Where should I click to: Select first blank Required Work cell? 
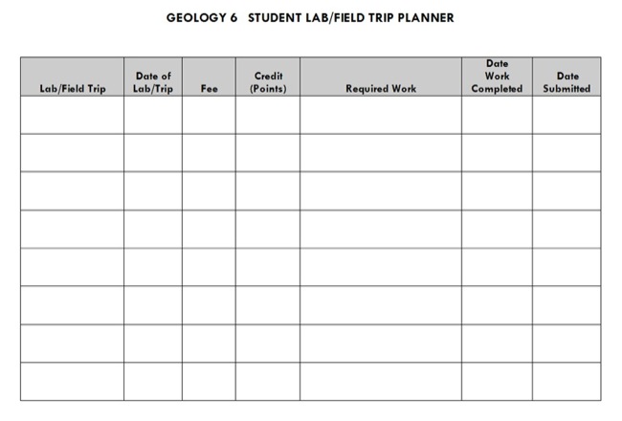pos(380,115)
